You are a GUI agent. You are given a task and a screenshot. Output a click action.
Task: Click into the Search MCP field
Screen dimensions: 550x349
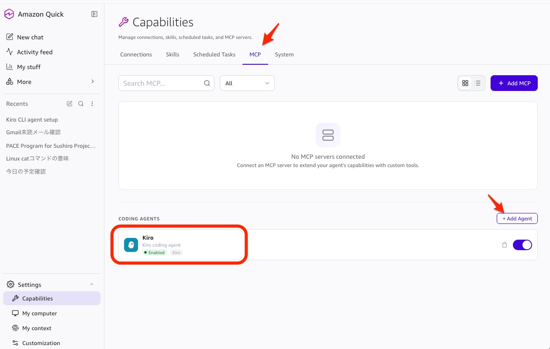pos(166,83)
